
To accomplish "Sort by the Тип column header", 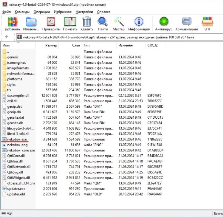I will (99, 45).
